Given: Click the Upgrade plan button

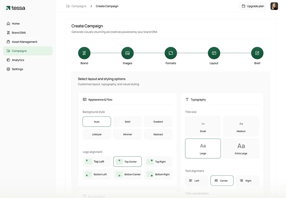Looking at the screenshot, I should click(x=253, y=6).
